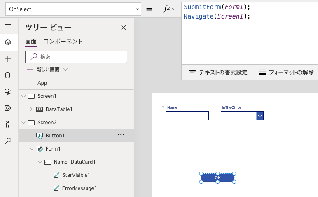Click the DataTable1 table icon

[40, 109]
